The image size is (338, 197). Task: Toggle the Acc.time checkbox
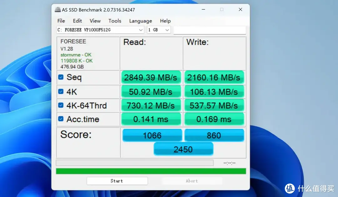(61, 119)
